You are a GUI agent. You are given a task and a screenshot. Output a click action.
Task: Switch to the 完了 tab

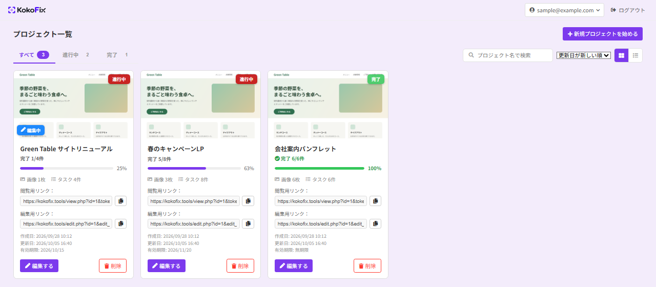(117, 55)
